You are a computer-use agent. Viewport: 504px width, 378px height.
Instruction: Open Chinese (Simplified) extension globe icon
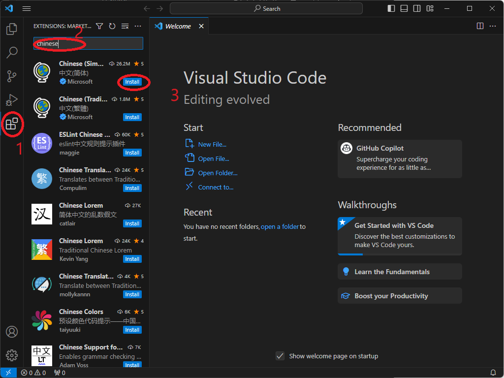(42, 73)
